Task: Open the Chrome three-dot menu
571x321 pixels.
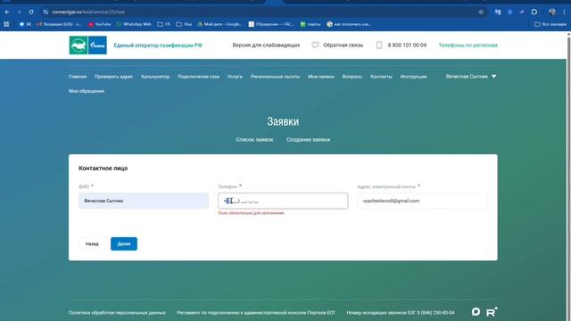Action: (564, 12)
